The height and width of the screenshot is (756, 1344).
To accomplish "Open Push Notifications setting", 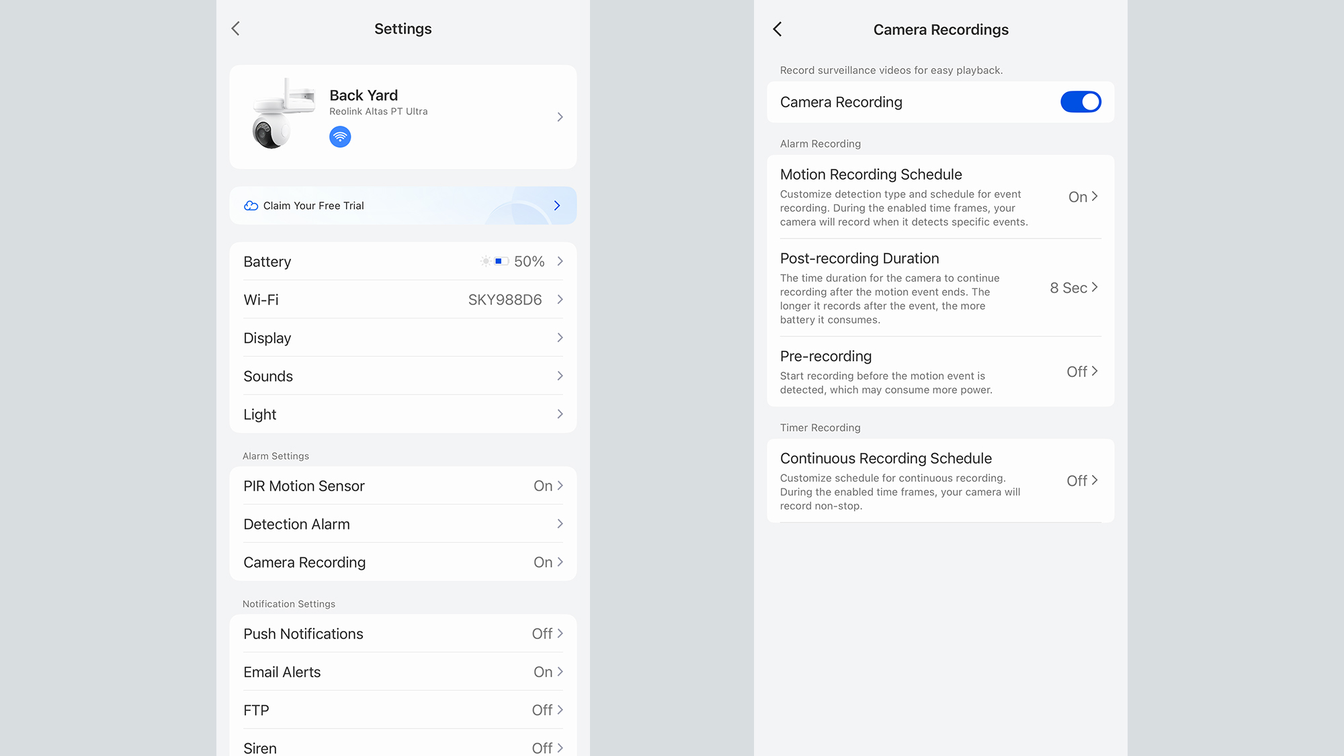I will (403, 634).
